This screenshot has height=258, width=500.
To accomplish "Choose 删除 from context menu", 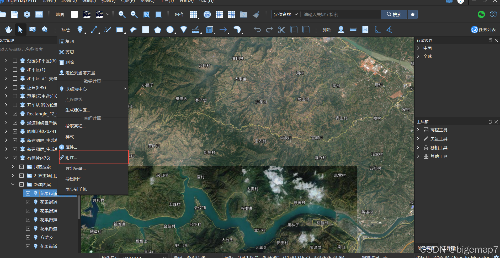I will click(x=93, y=62).
